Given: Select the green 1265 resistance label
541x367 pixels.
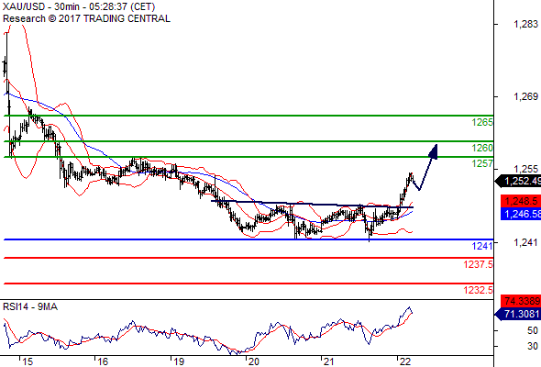Looking at the screenshot, I should tap(482, 122).
